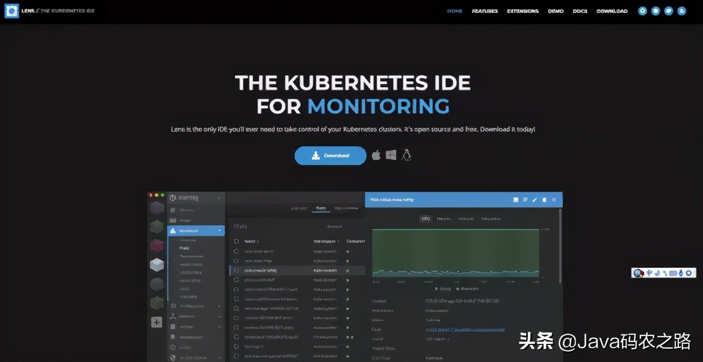The height and width of the screenshot is (362, 703).
Task: Click the first round social icon in header
Action: 642,11
